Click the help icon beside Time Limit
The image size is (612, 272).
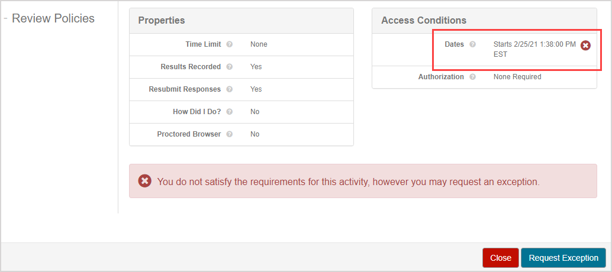[229, 44]
